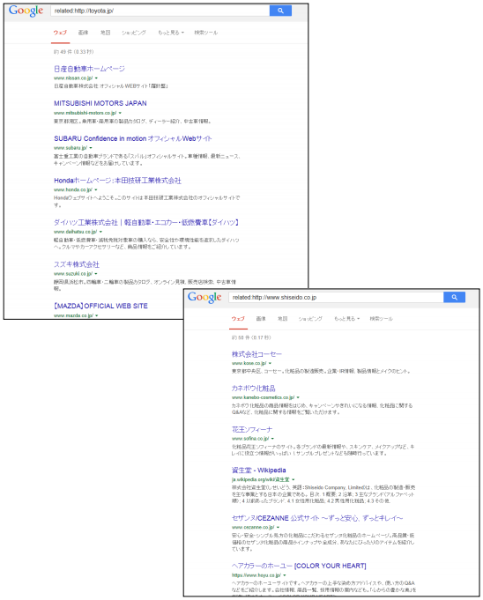Expand the arrow next to www.nissan.co.jp
483x600 pixels.
click(96, 78)
